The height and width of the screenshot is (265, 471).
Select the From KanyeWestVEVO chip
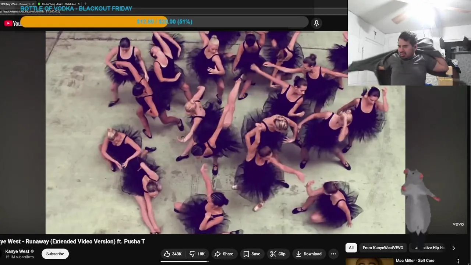point(383,248)
